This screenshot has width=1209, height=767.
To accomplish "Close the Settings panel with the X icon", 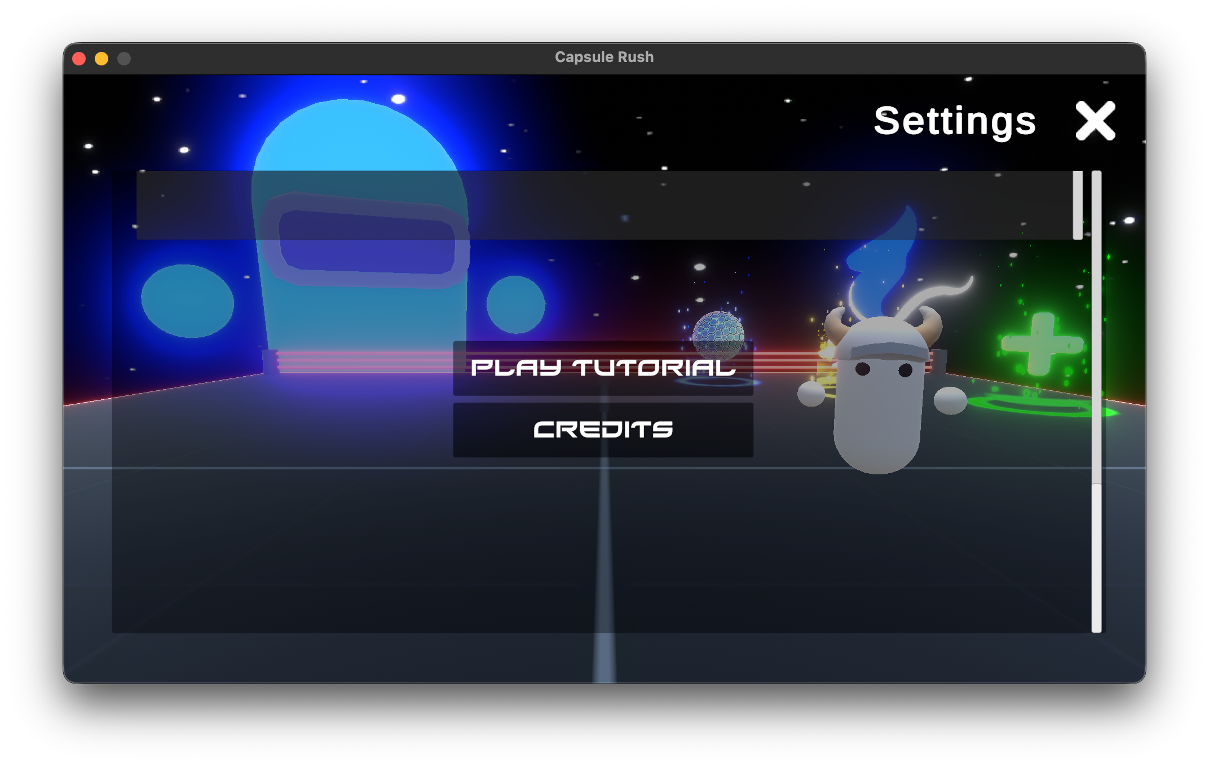I will (x=1095, y=121).
